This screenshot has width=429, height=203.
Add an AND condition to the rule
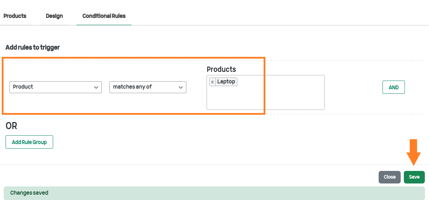tap(394, 88)
